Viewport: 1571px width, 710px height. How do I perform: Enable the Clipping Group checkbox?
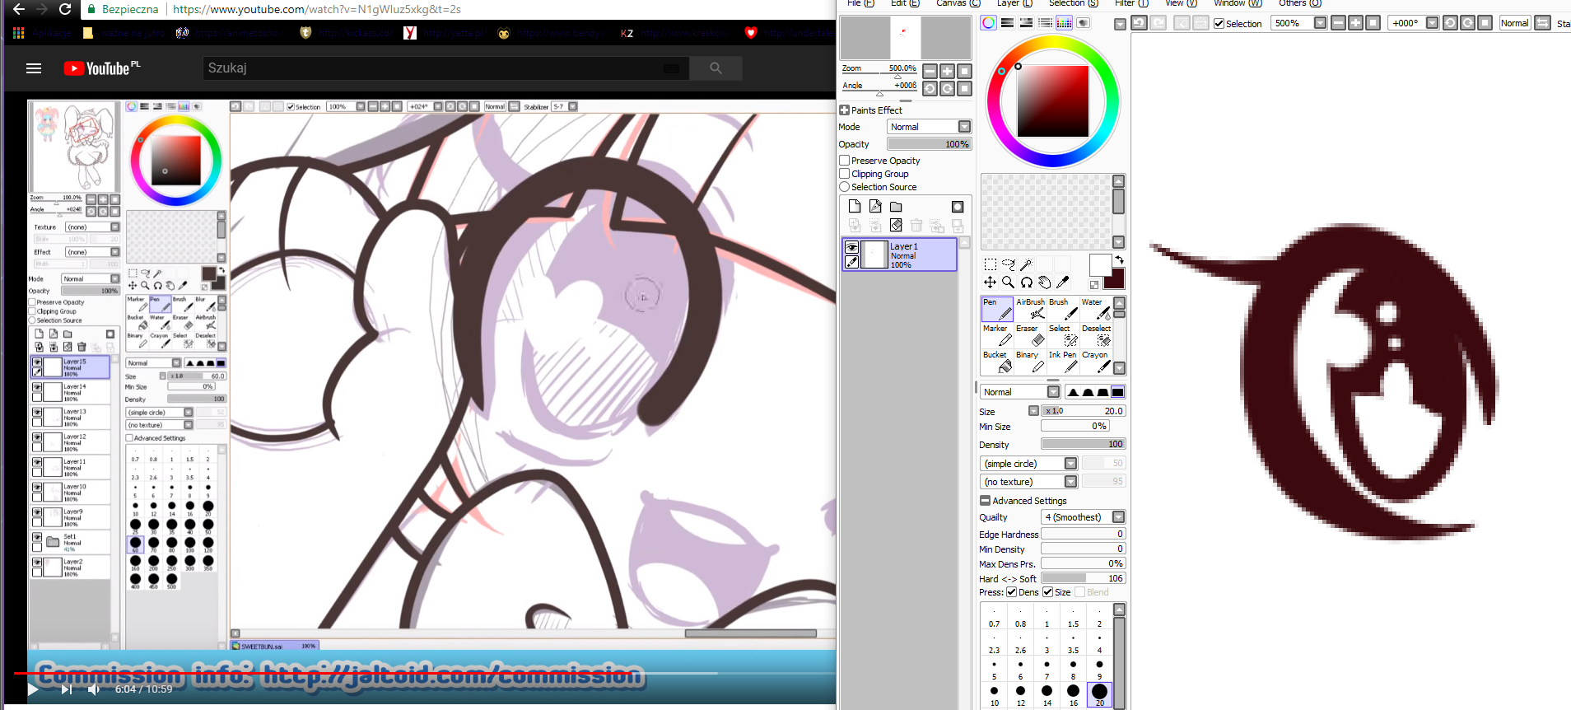[x=845, y=174]
